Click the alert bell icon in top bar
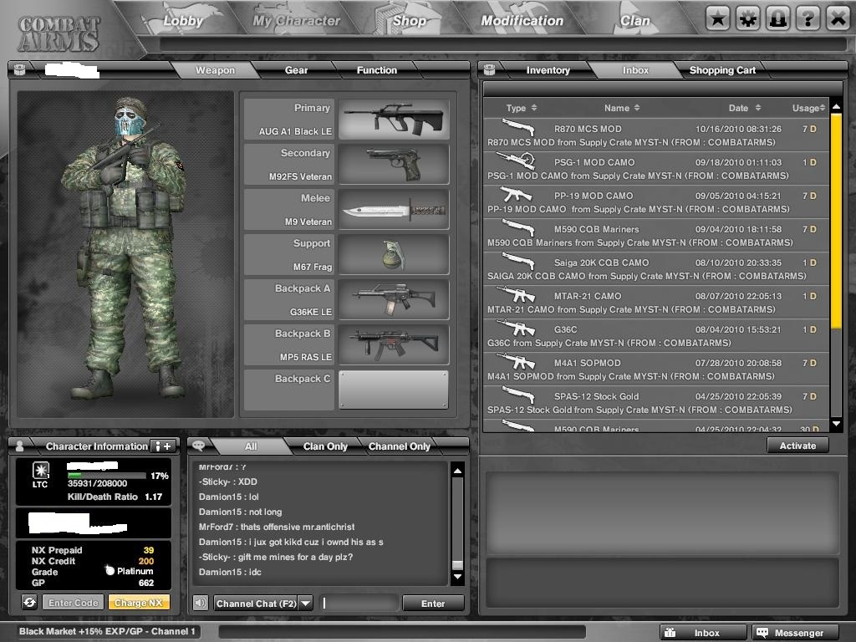 point(778,19)
